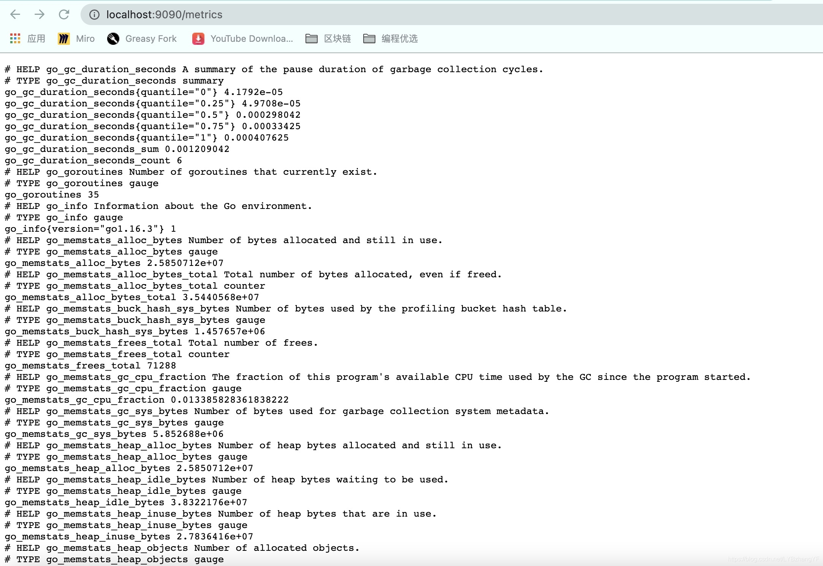Viewport: 823px width, 566px height.
Task: Click HELP go_memstats_gc_cpu_fraction line
Action: [x=378, y=377]
